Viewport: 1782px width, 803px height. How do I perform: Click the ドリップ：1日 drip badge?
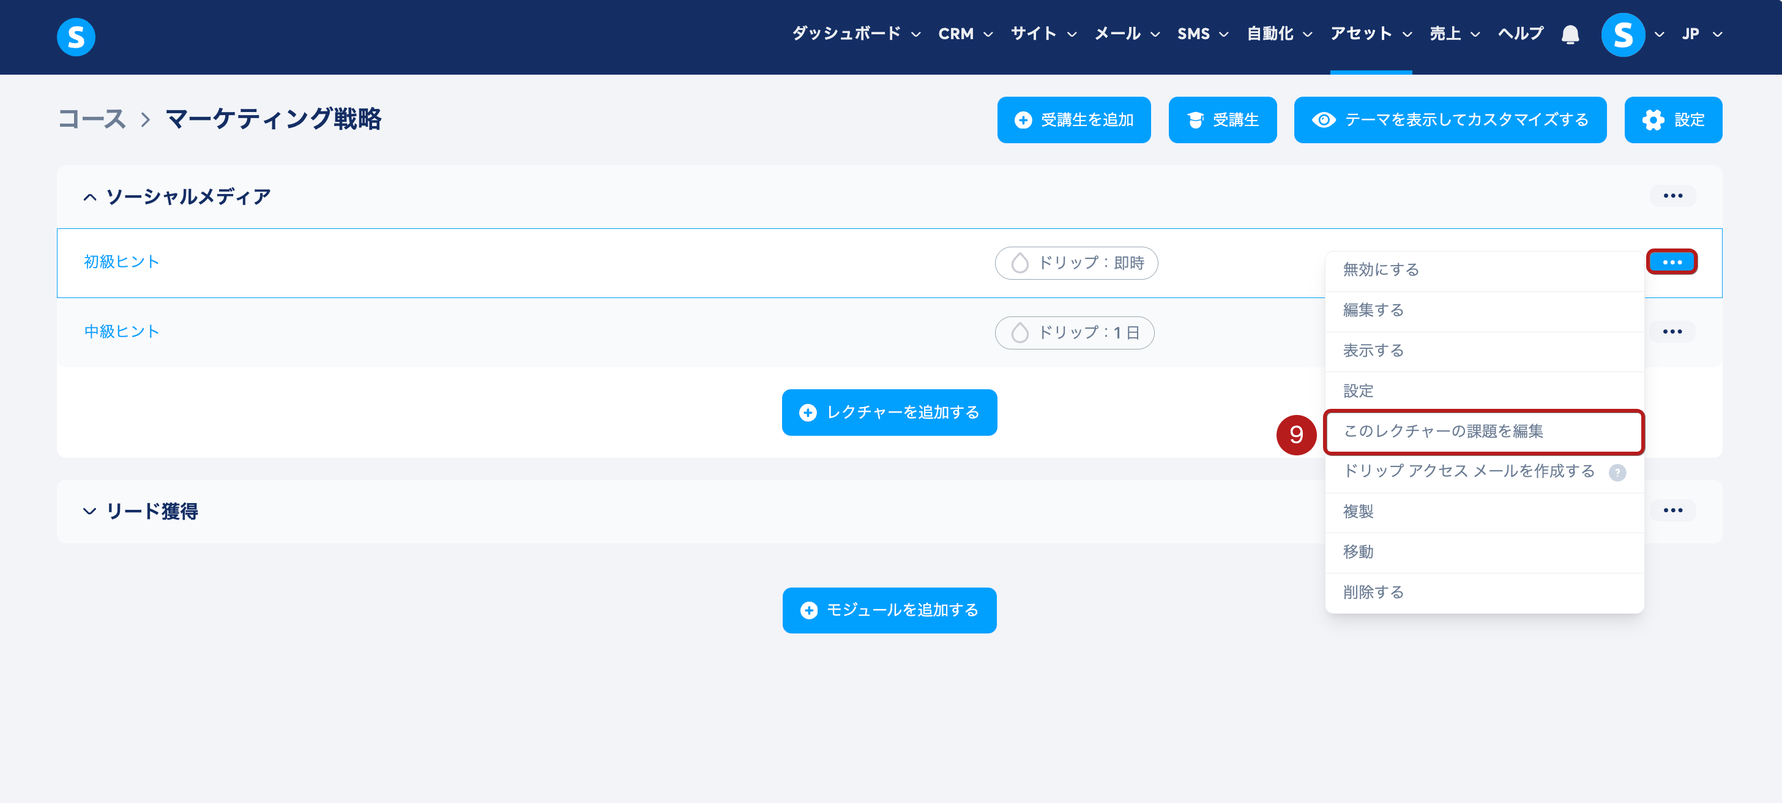(1073, 333)
